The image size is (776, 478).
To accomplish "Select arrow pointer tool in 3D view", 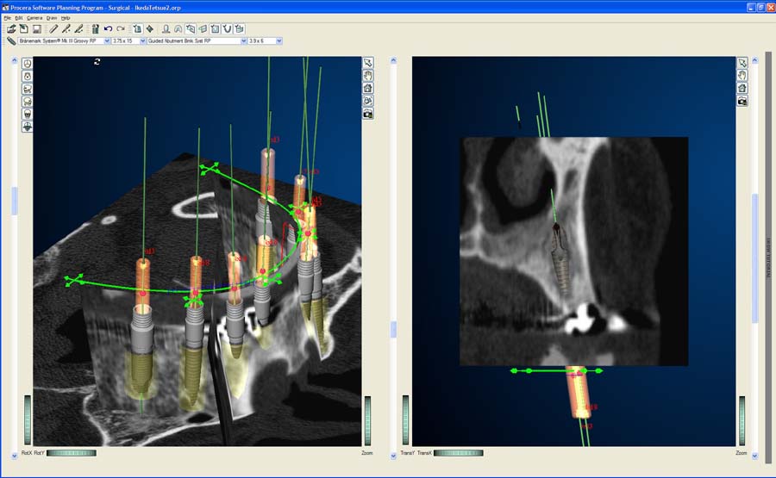I will click(x=367, y=63).
